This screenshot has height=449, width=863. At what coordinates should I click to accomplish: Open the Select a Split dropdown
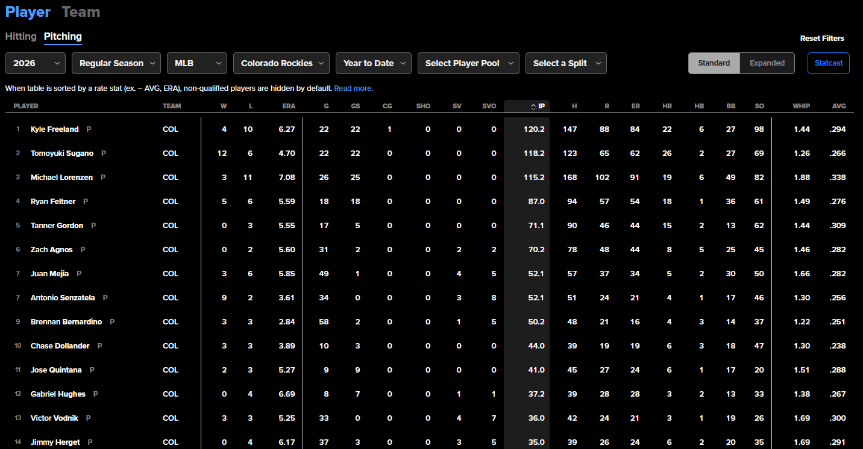tap(566, 63)
